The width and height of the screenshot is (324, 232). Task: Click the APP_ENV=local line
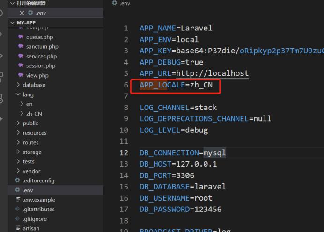click(169, 39)
